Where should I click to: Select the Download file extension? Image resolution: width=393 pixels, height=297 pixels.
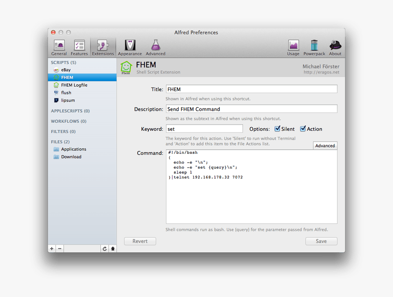82,157
